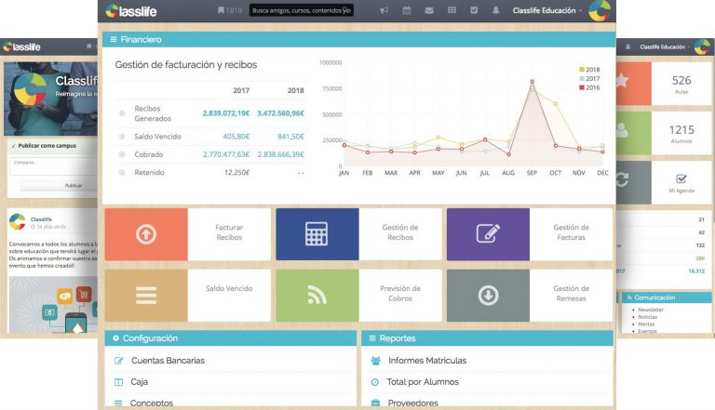Click the orange star tile in right window
Image resolution: width=715 pixels, height=410 pixels.
coord(634,84)
